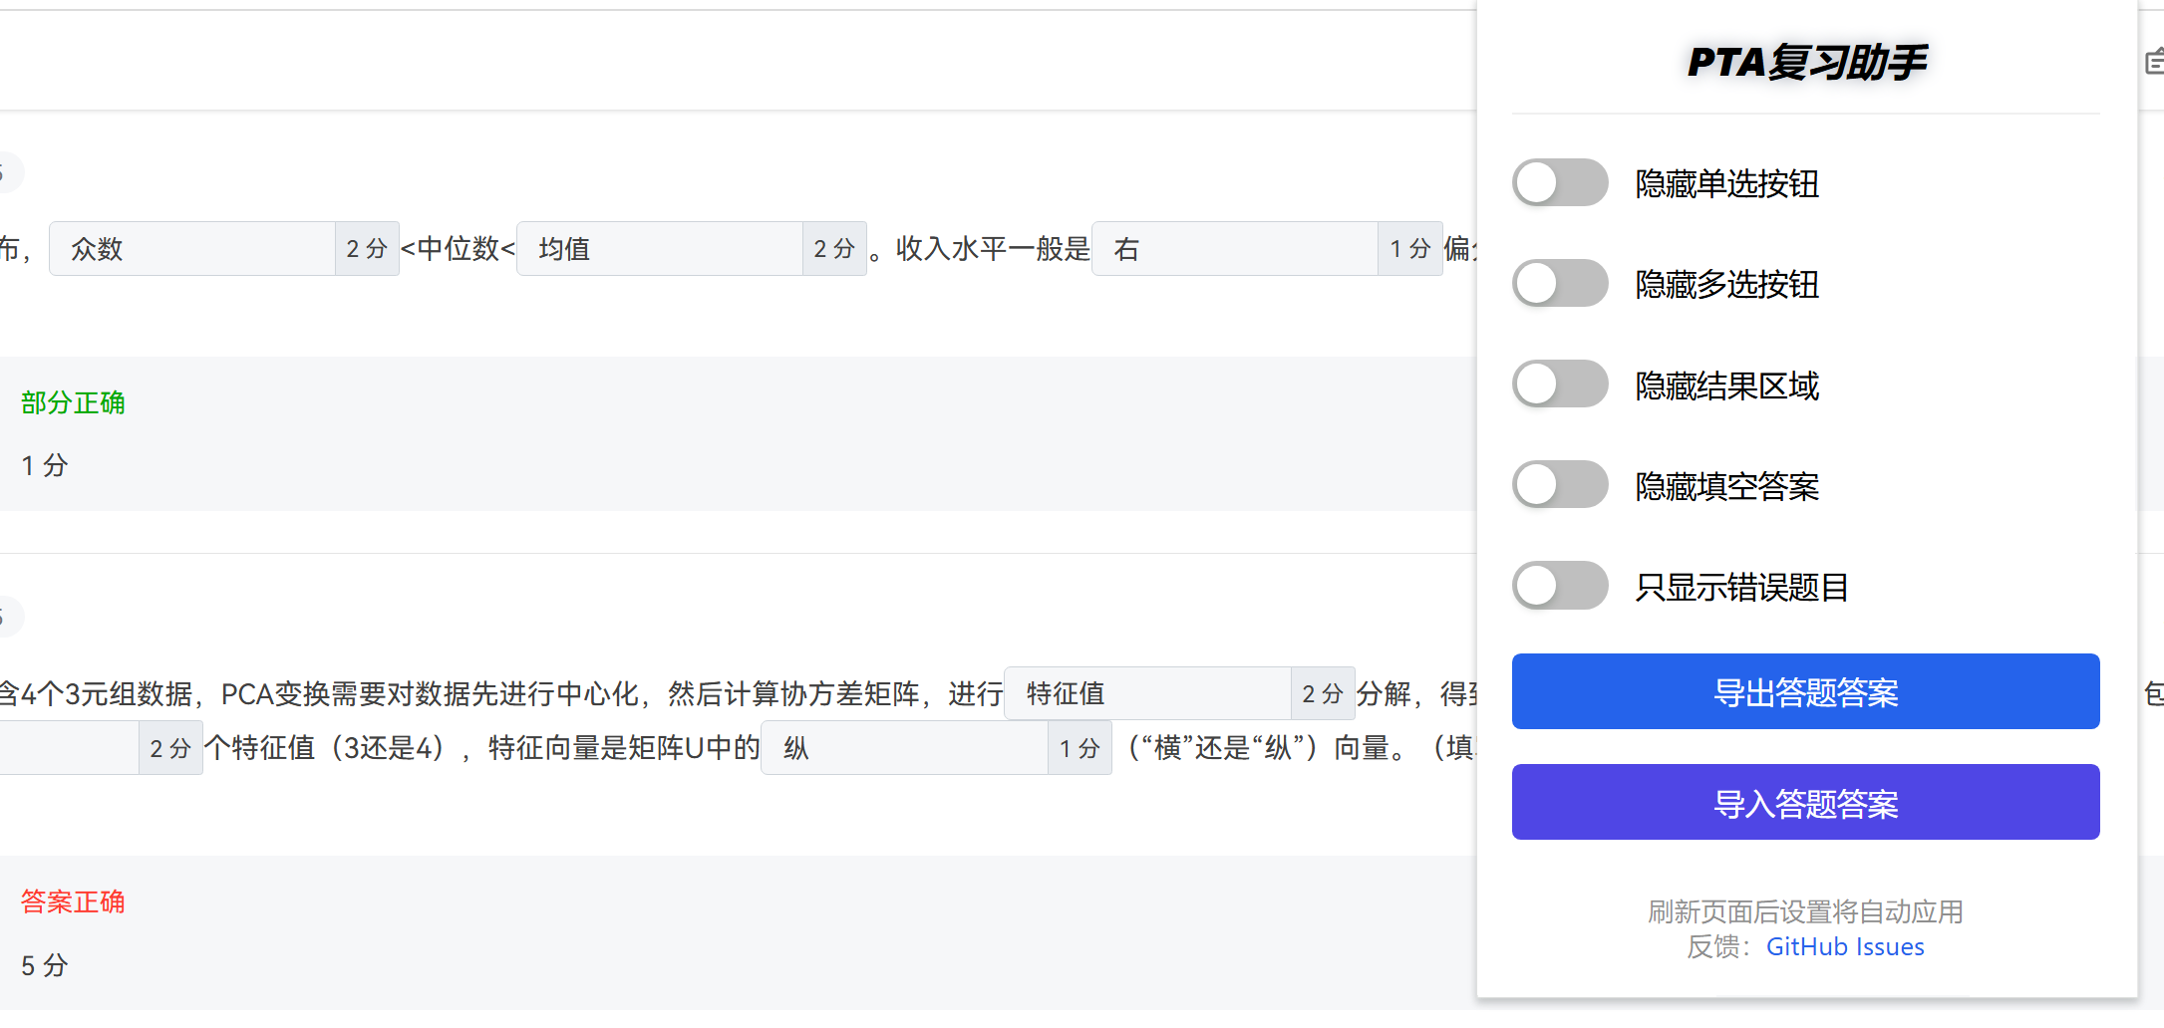The width and height of the screenshot is (2164, 1028).
Task: Switch on 隐藏填空答案
Action: pyautogui.click(x=1560, y=485)
